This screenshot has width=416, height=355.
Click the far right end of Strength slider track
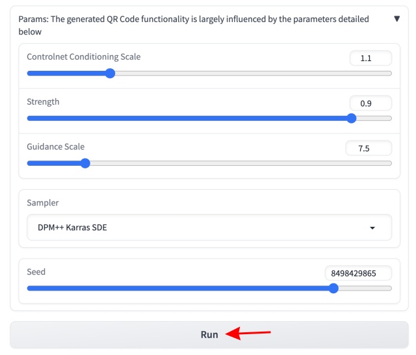(390, 118)
